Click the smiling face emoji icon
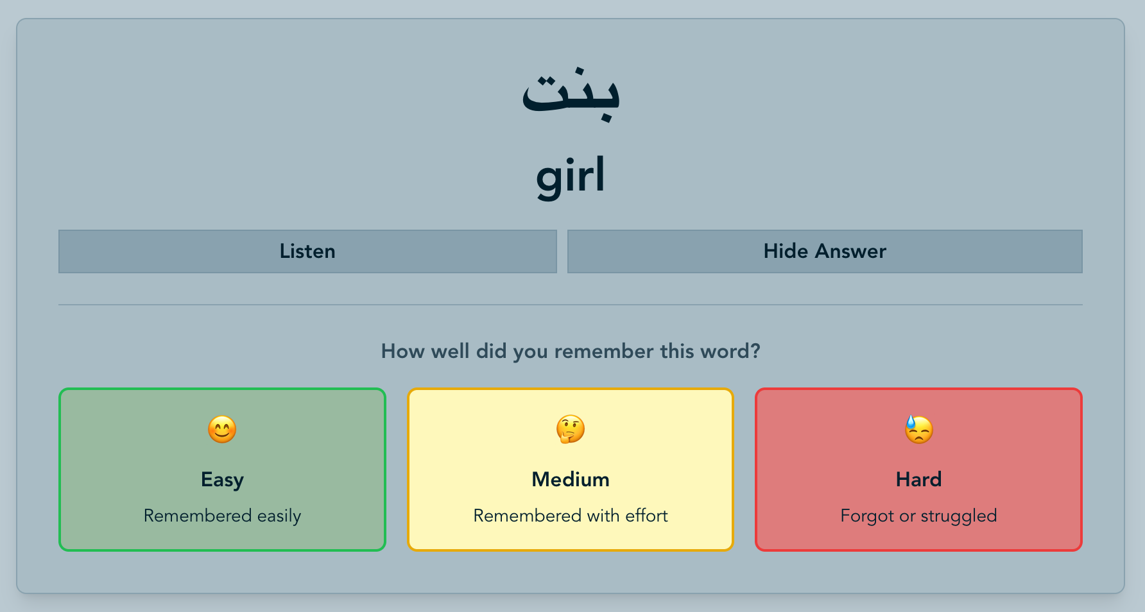The height and width of the screenshot is (612, 1145). 222,429
